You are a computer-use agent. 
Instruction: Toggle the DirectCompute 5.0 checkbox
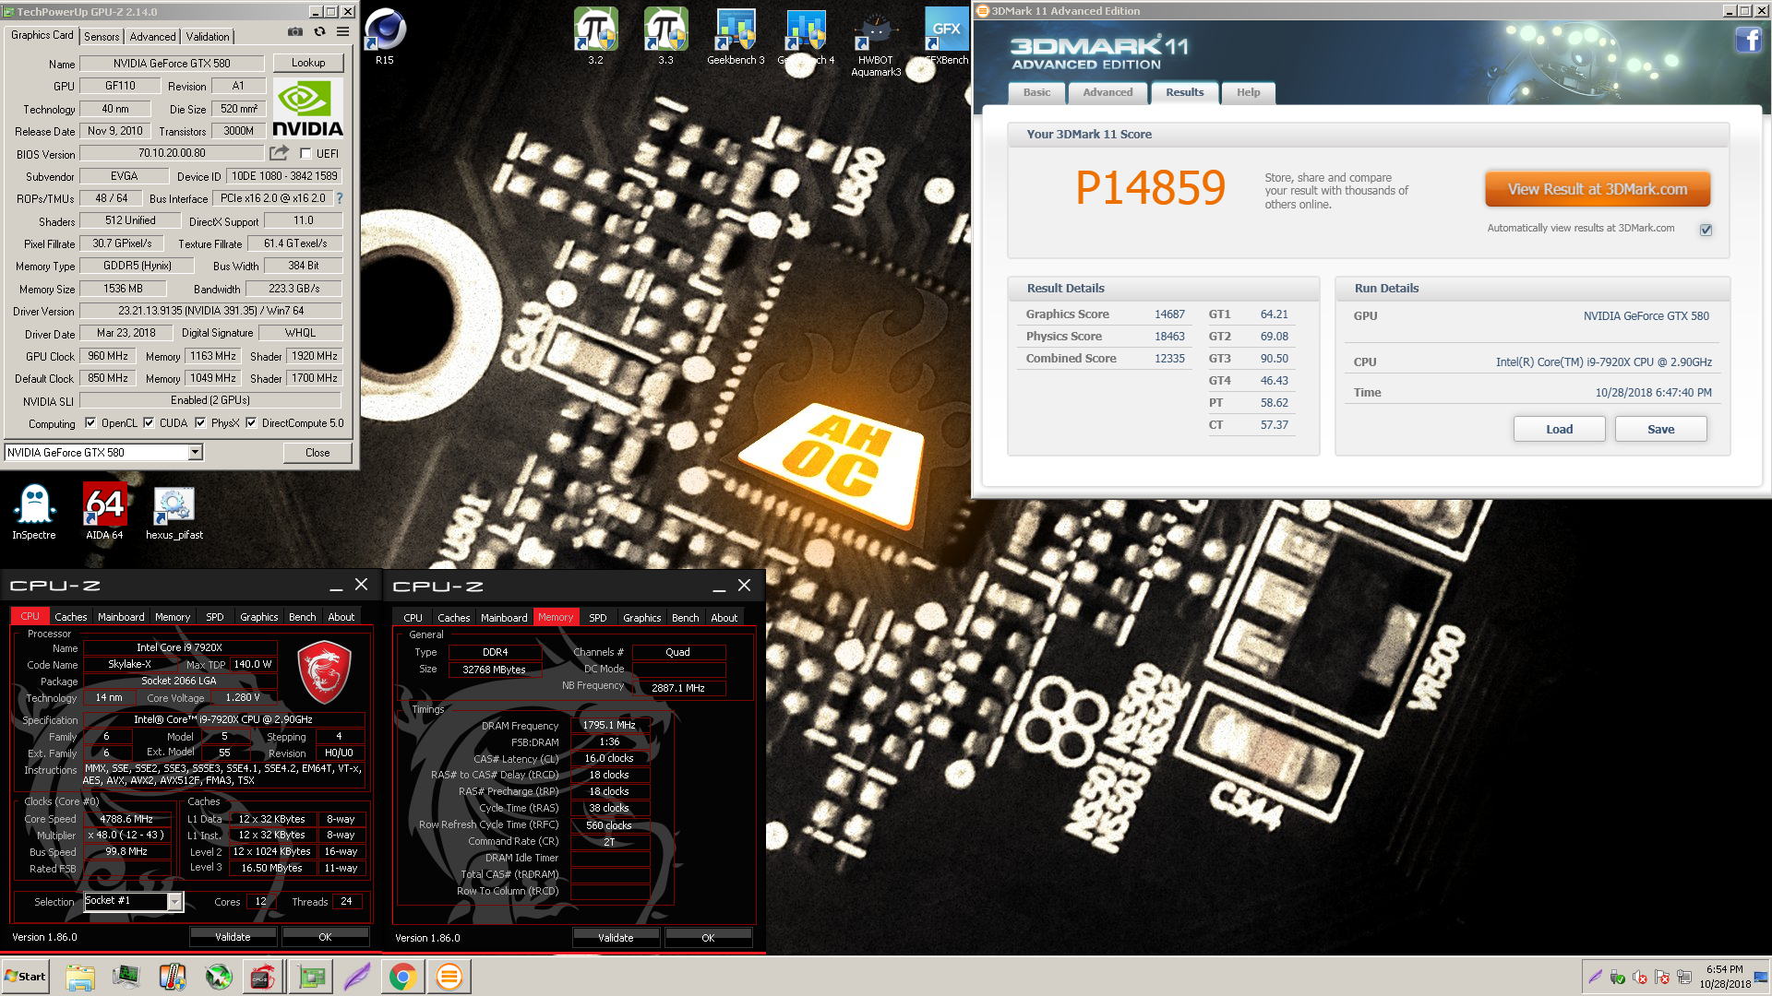[x=251, y=423]
